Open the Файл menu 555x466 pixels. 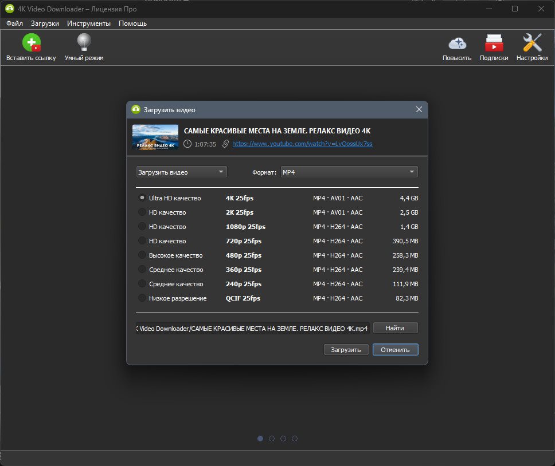coord(14,23)
